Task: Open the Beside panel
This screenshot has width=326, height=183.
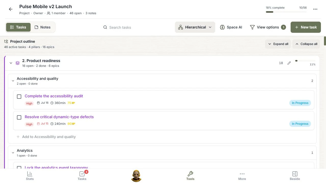Action: (x=295, y=176)
